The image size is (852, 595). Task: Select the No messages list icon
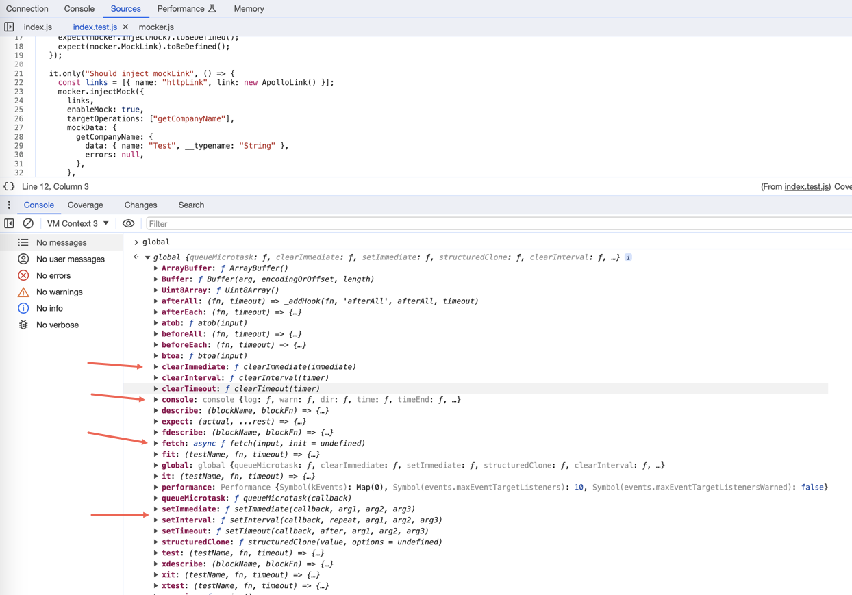23,242
